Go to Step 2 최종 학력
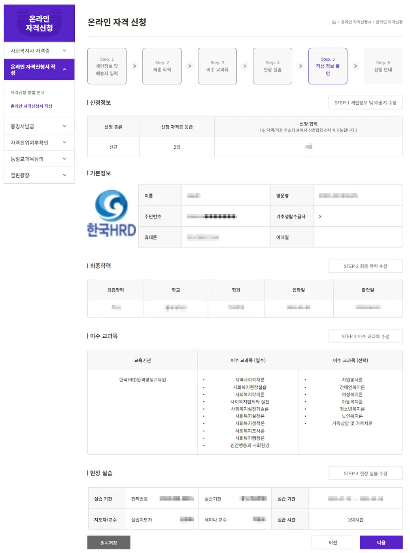410x553 pixels. (162, 66)
